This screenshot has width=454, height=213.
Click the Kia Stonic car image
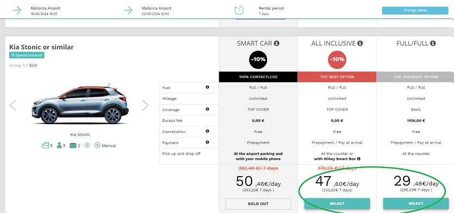point(80,105)
